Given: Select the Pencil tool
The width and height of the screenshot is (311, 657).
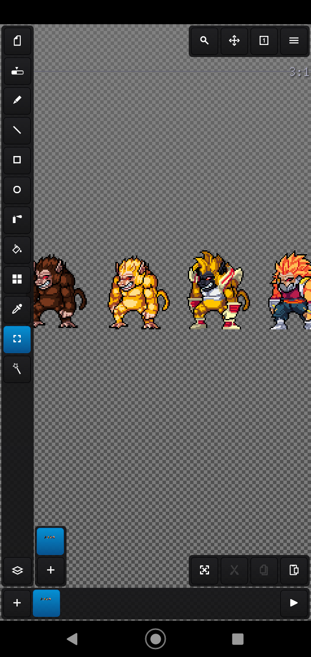Looking at the screenshot, I should point(17,101).
